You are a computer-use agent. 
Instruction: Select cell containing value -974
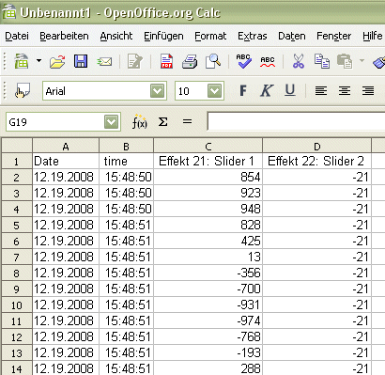(208, 320)
